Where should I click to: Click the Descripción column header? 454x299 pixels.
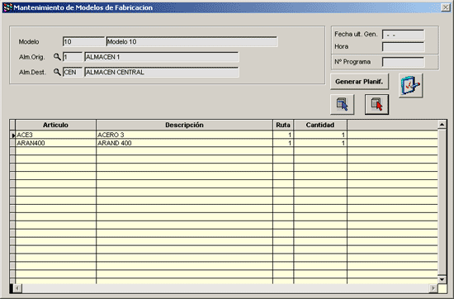coord(184,125)
